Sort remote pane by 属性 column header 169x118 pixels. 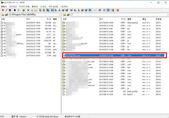[x=148, y=19]
